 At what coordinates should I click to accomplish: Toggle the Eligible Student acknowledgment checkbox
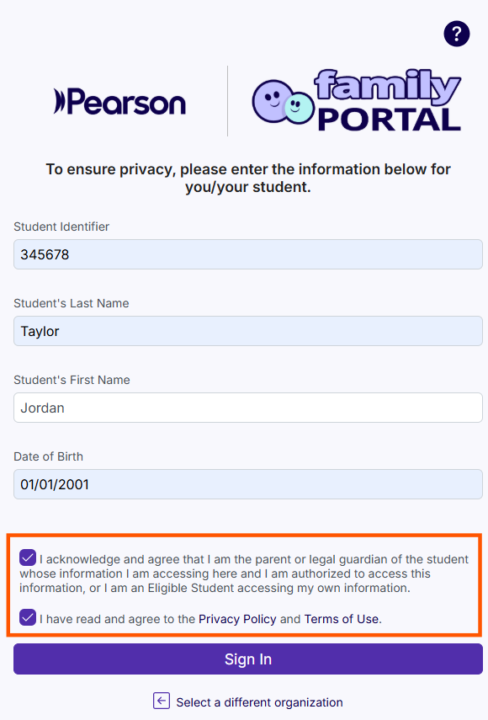pyautogui.click(x=28, y=557)
